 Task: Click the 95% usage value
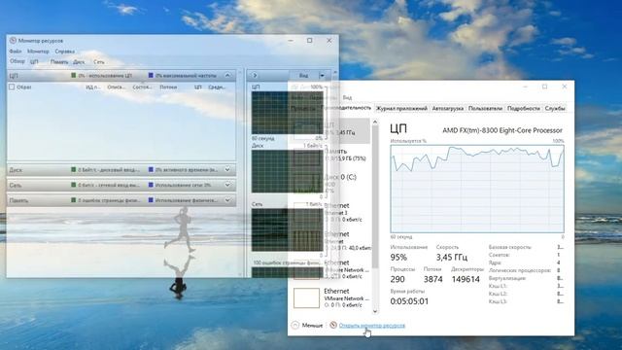tap(398, 257)
